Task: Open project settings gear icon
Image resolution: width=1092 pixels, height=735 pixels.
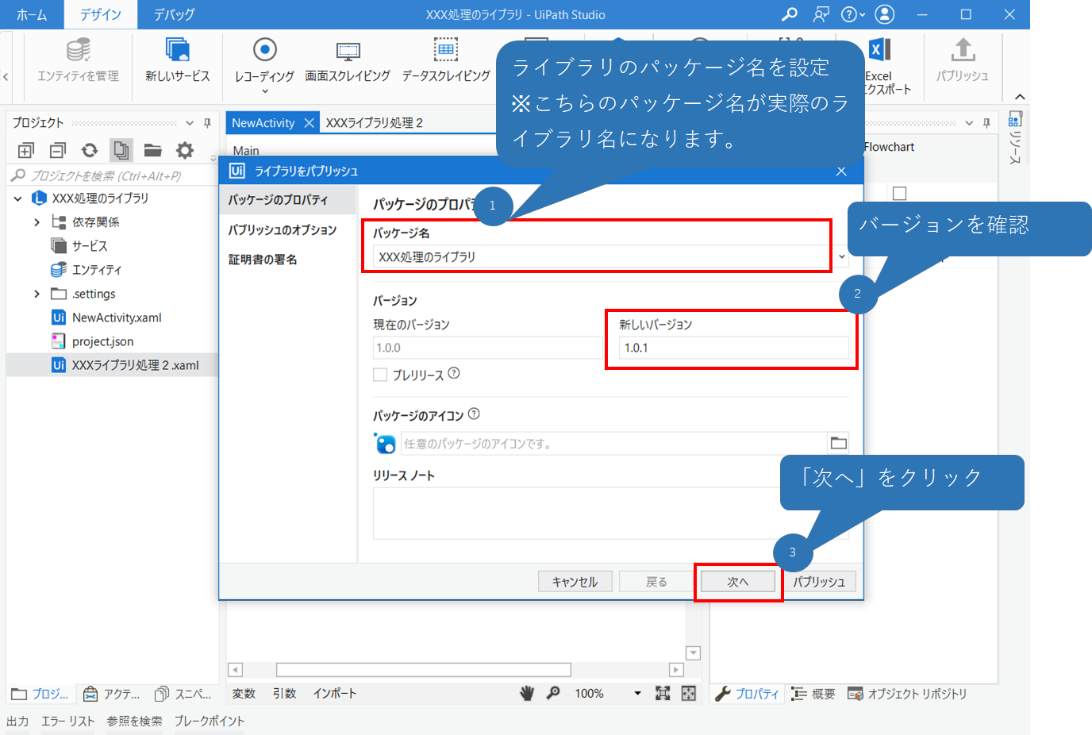Action: tap(185, 150)
